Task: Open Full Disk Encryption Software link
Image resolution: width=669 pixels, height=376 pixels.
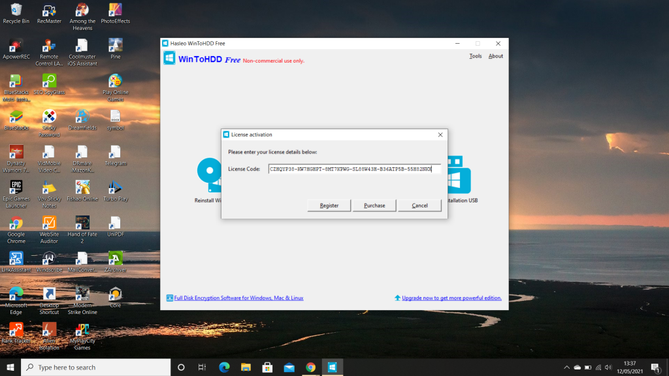Action: coord(238,298)
